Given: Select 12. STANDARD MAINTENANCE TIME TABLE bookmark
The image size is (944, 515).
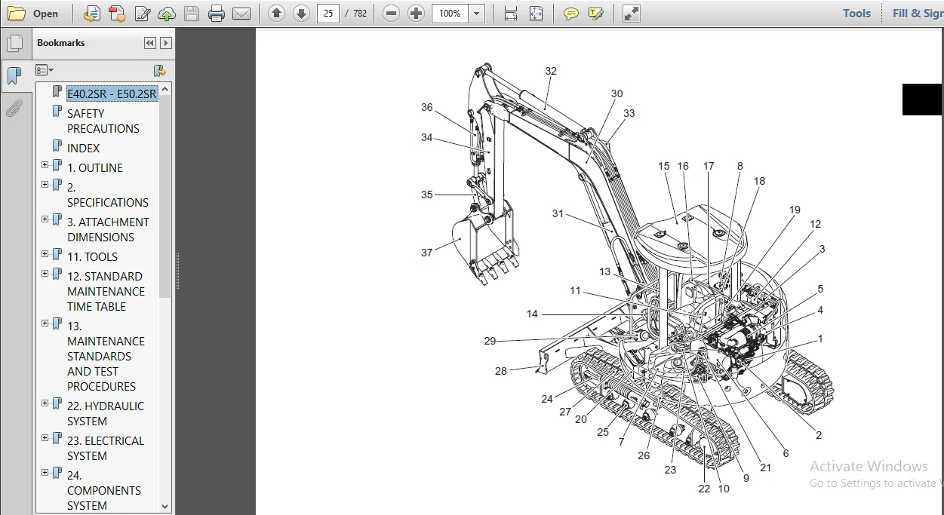Looking at the screenshot, I should coord(106,291).
